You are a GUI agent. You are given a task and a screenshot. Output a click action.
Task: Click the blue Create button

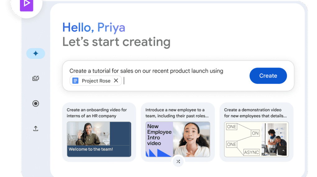268,76
